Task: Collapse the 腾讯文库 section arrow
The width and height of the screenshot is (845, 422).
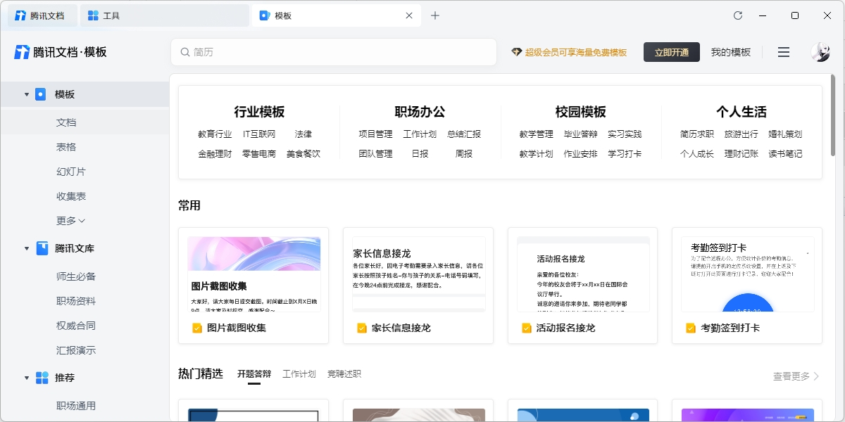Action: point(27,248)
